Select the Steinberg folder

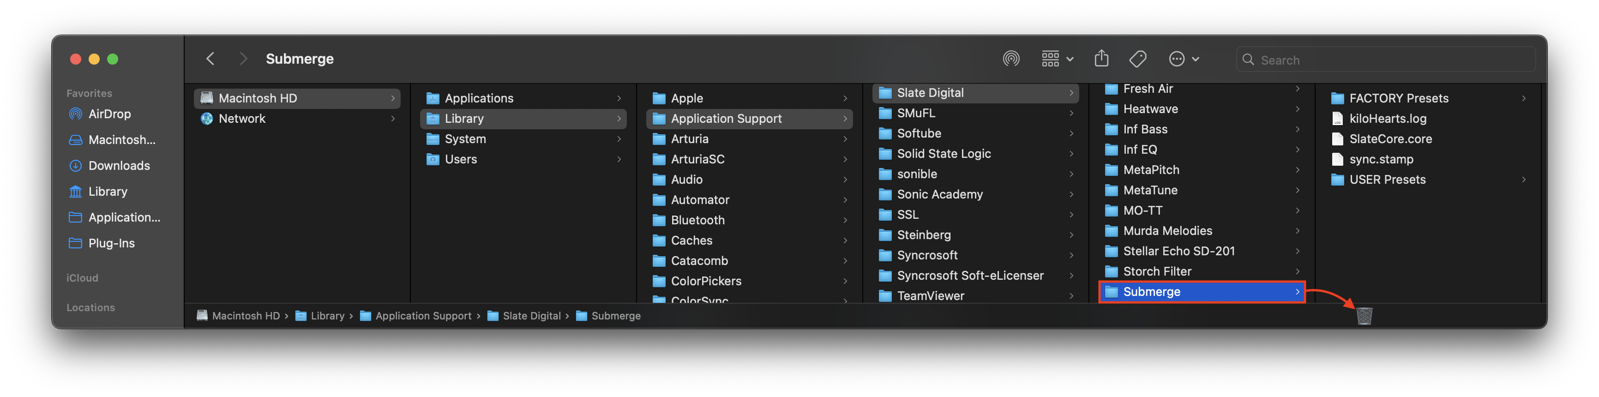click(975, 235)
